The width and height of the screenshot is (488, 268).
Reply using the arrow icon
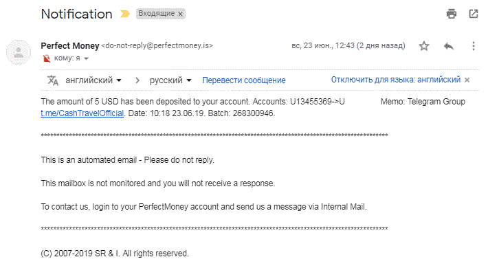pos(448,46)
